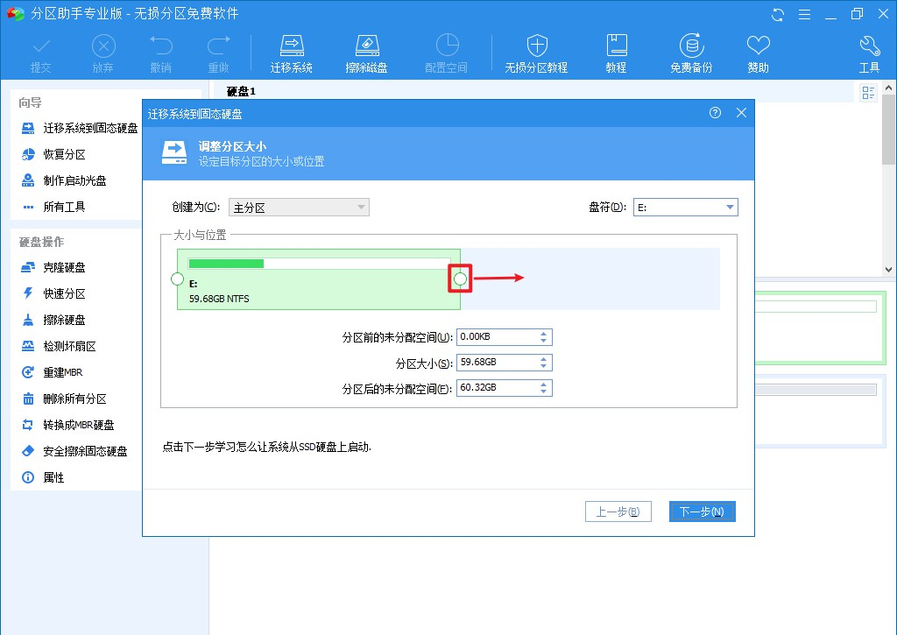This screenshot has width=897, height=635.
Task: Click the 上一步 (Back) button
Action: point(618,510)
